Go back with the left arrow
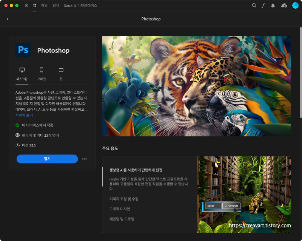Image resolution: width=302 pixels, height=241 pixels. [x=8, y=19]
